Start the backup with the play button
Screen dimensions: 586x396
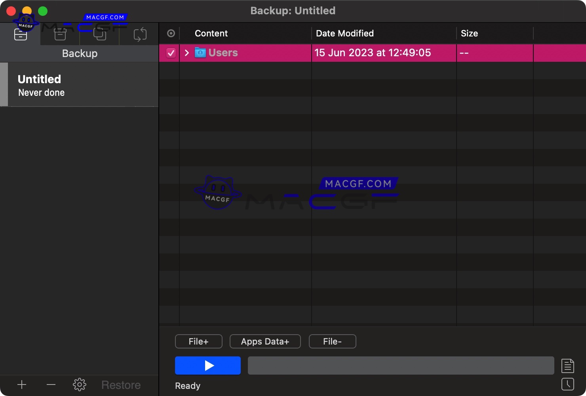click(x=207, y=366)
